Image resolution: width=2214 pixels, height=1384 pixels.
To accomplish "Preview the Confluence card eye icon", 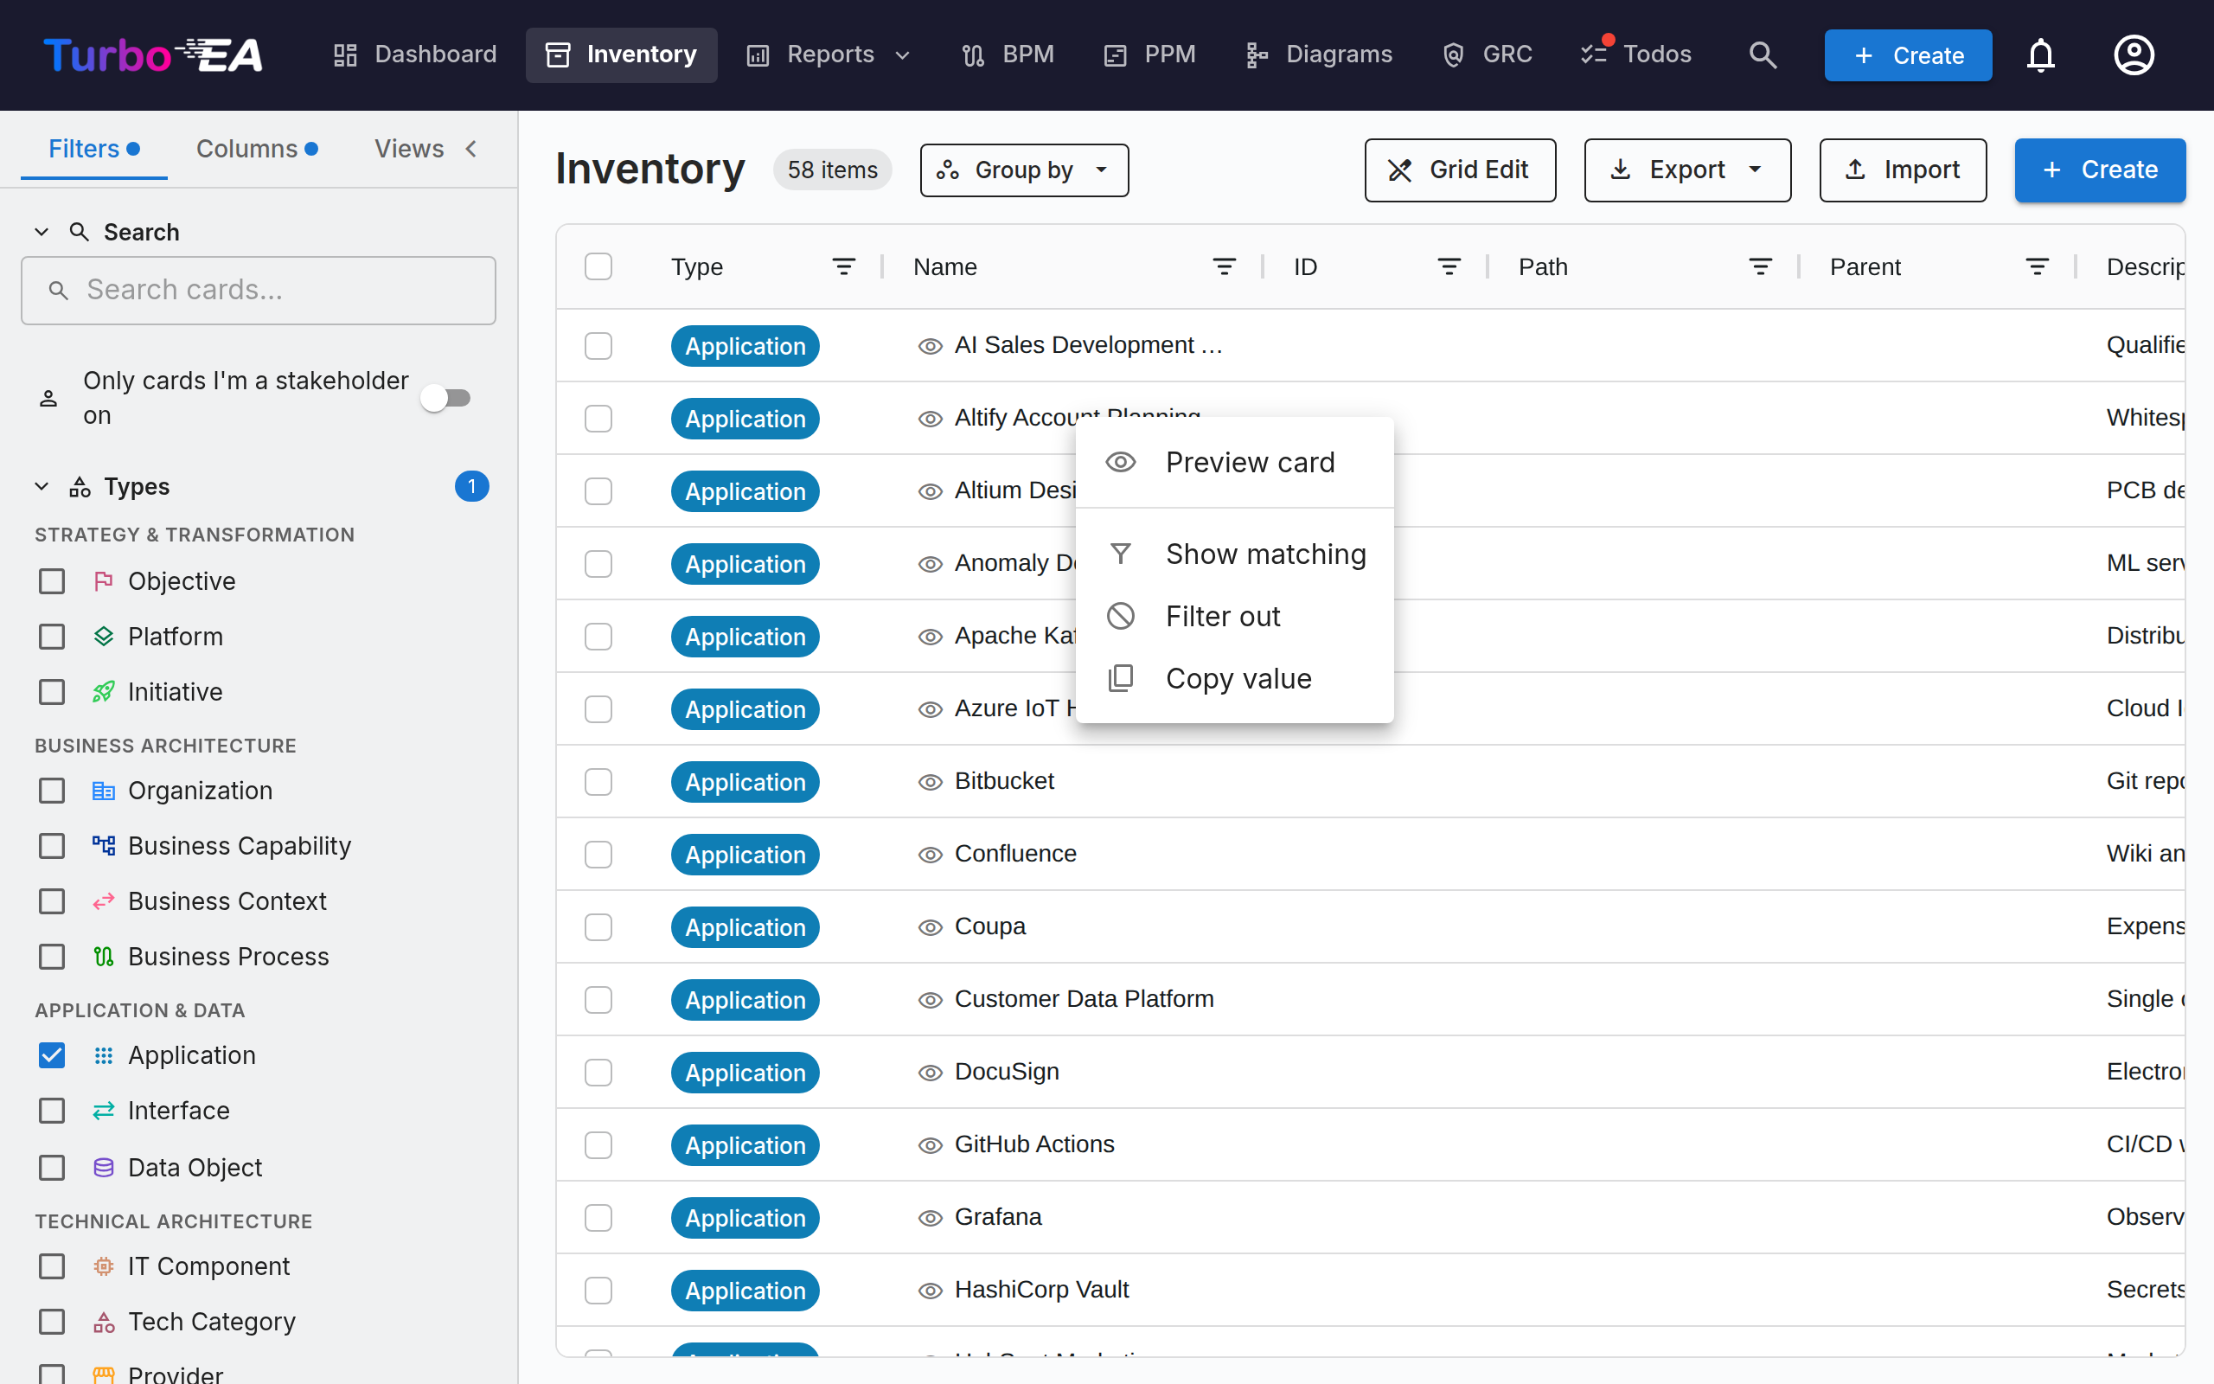I will point(931,854).
